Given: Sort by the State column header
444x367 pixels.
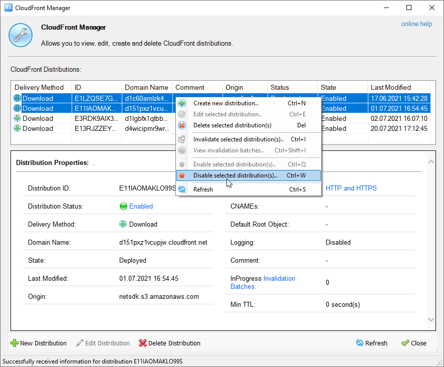Looking at the screenshot, I should pos(342,87).
